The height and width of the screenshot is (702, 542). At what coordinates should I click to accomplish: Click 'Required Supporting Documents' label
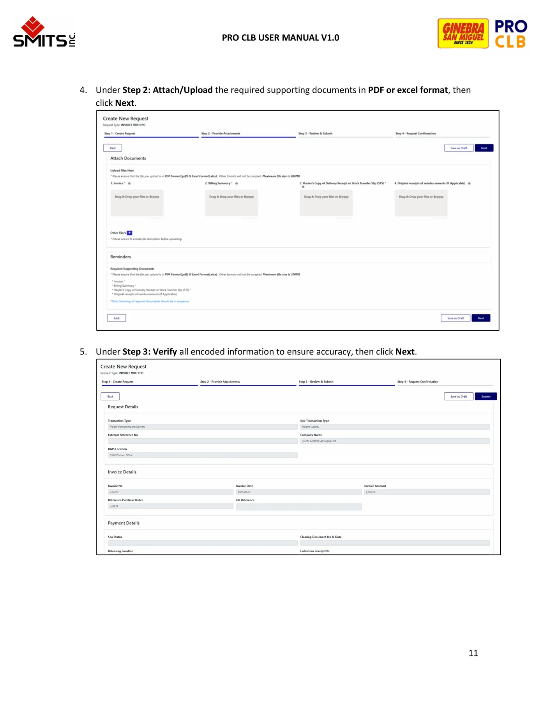click(x=132, y=269)
